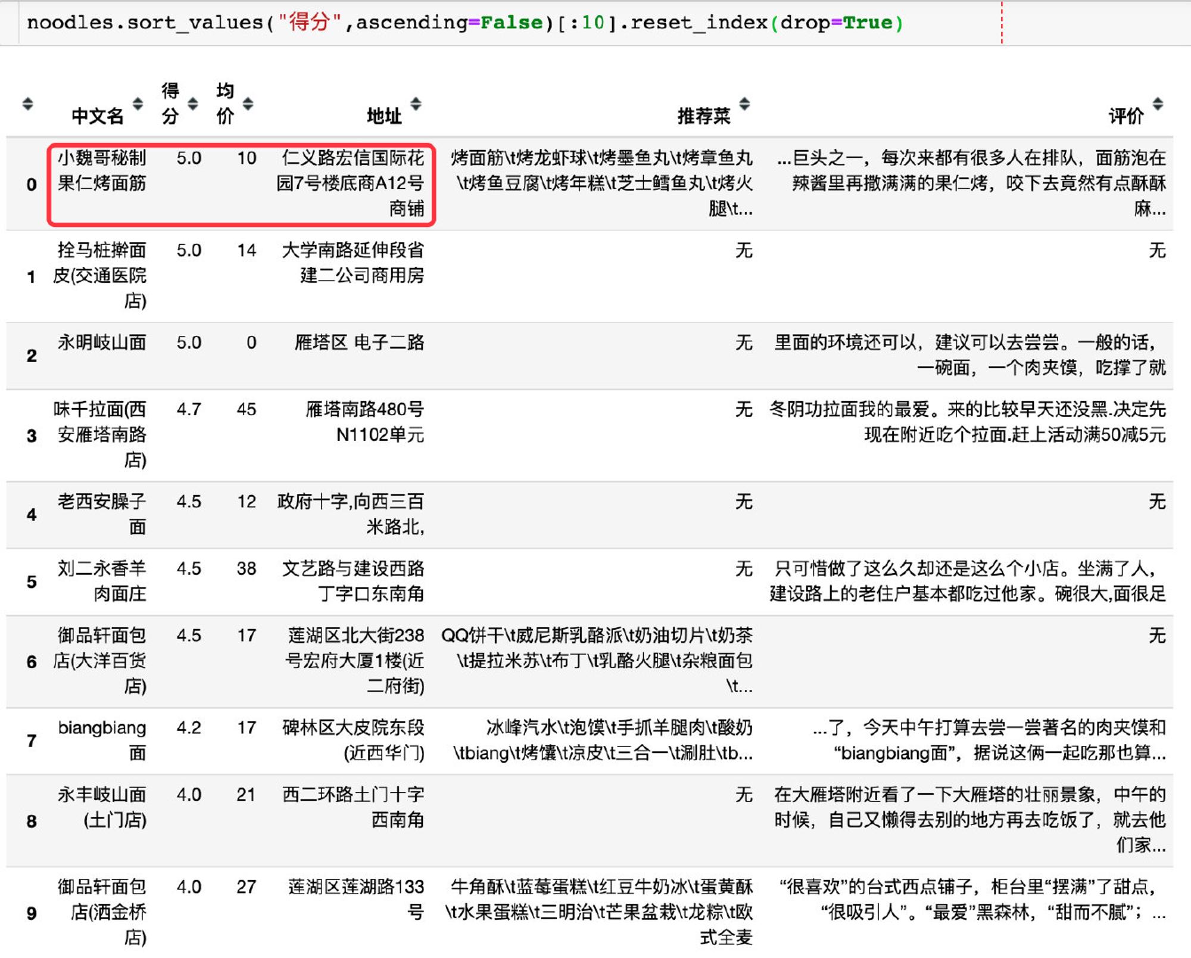The height and width of the screenshot is (958, 1191).
Task: Select price 27 in row 9
Action: point(247,887)
